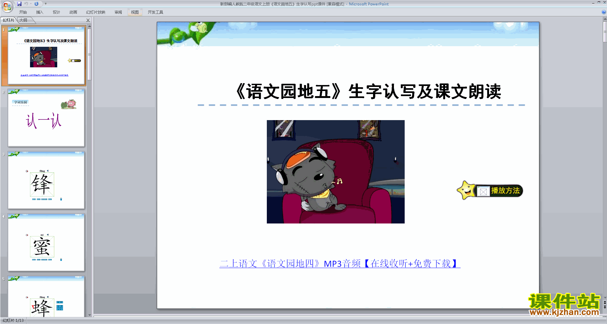Screen dimensions: 607x324
Task: Select slide 2 thumbnail with 认一认
Action: (x=46, y=118)
